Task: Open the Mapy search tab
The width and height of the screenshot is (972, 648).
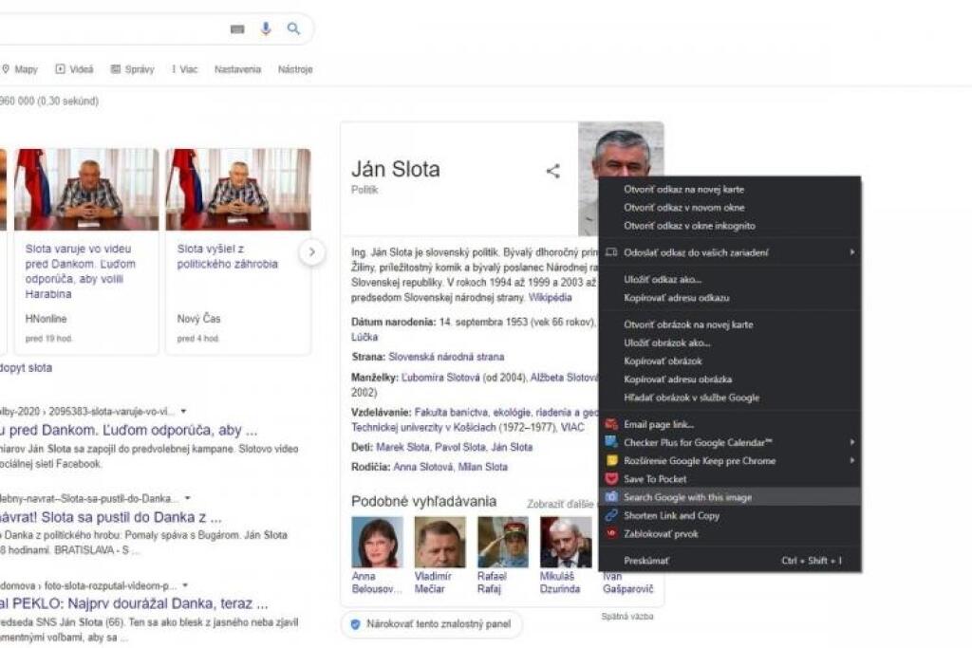Action: 21,68
